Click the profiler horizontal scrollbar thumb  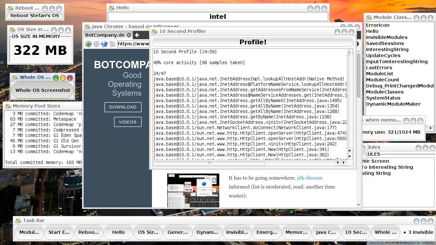point(209,162)
